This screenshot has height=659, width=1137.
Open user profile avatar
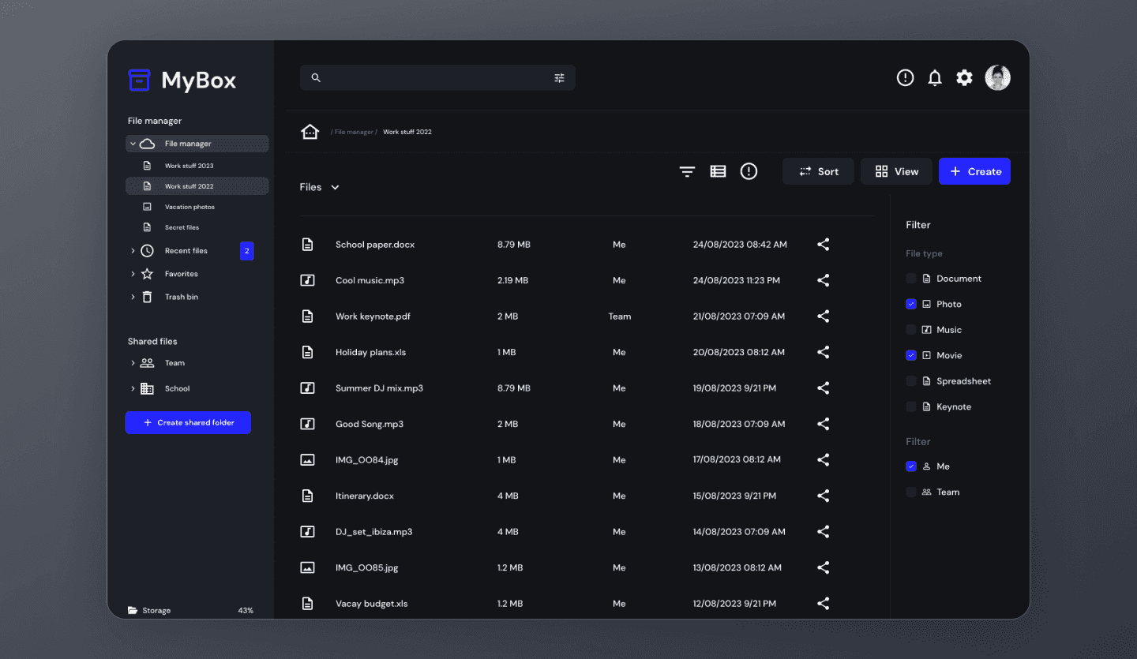click(x=998, y=77)
